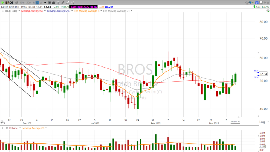Select the Weekly 'W' timeframe
Screen dimensions: 270x152
pos(41,3)
